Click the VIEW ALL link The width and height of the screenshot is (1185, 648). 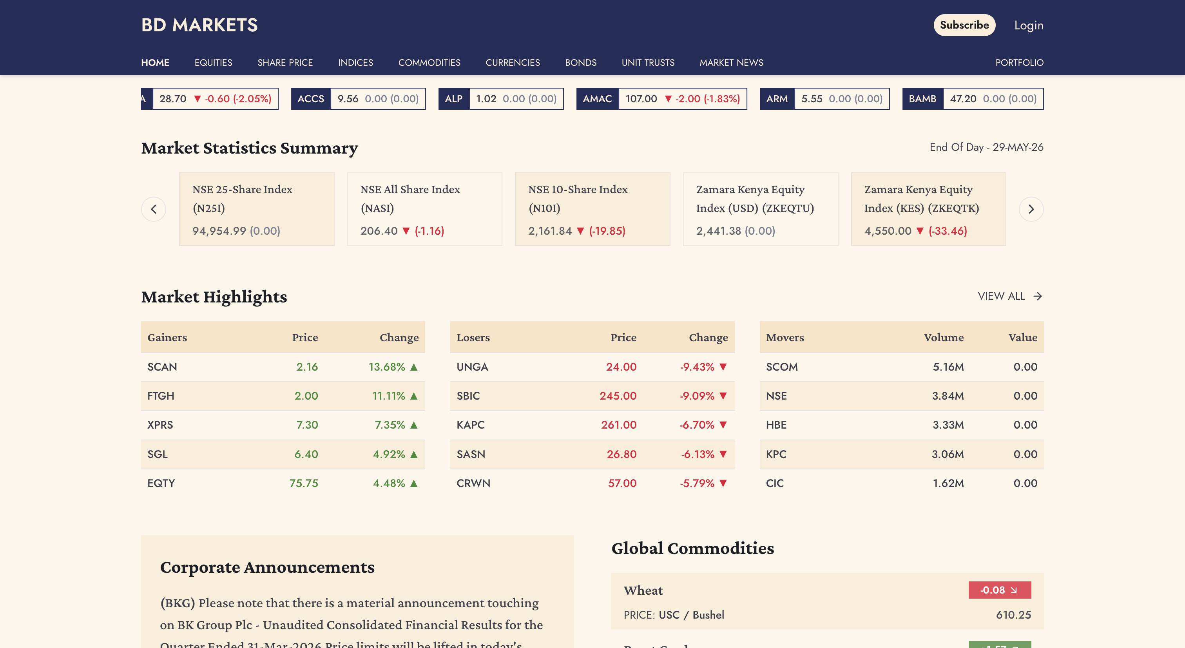coord(1010,296)
